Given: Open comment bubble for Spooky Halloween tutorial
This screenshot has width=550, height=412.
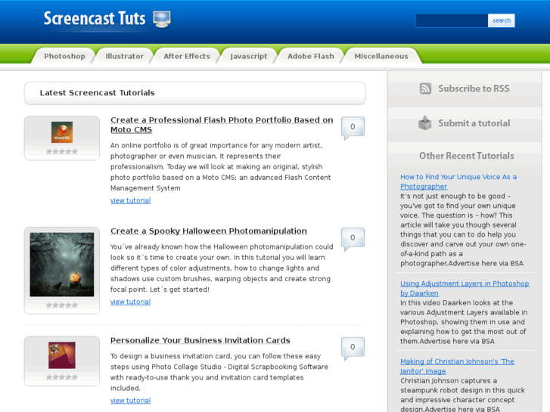Looking at the screenshot, I should tap(353, 239).
